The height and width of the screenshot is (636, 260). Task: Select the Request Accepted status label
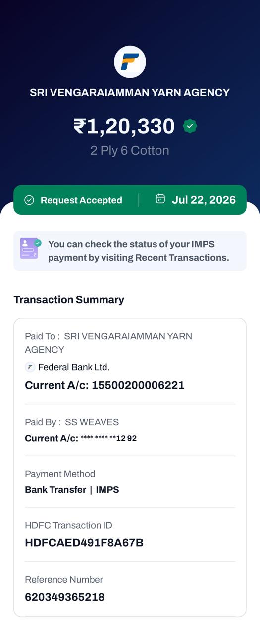pos(81,200)
